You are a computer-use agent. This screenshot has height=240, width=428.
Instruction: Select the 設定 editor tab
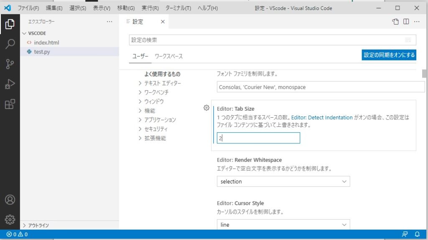(144, 22)
